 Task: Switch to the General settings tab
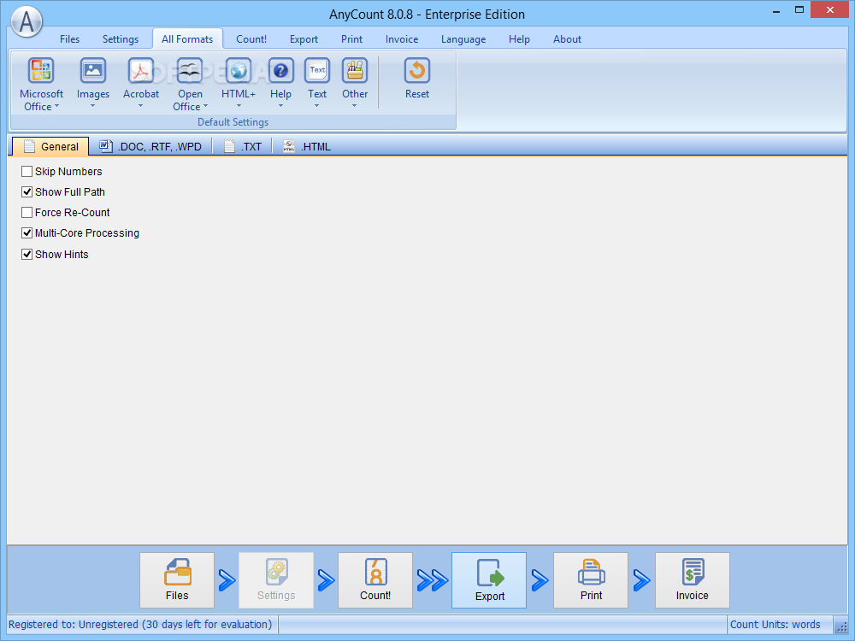coord(50,147)
